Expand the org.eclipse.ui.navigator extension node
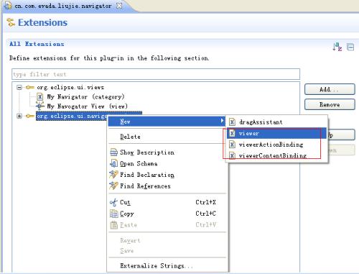This screenshot has height=274, width=359. (x=19, y=116)
